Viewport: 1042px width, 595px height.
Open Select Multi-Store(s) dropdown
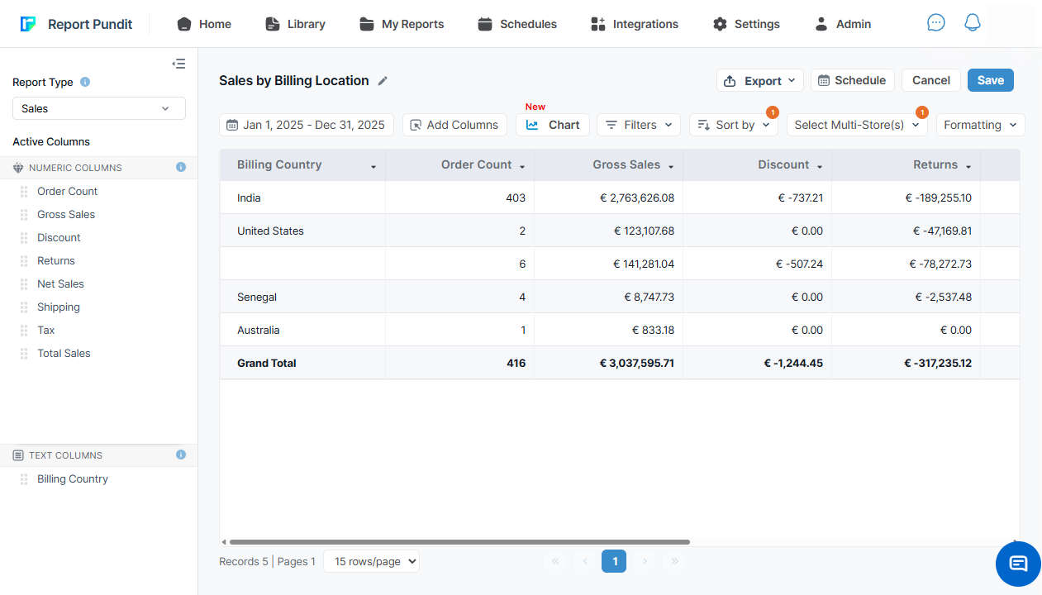(x=857, y=125)
